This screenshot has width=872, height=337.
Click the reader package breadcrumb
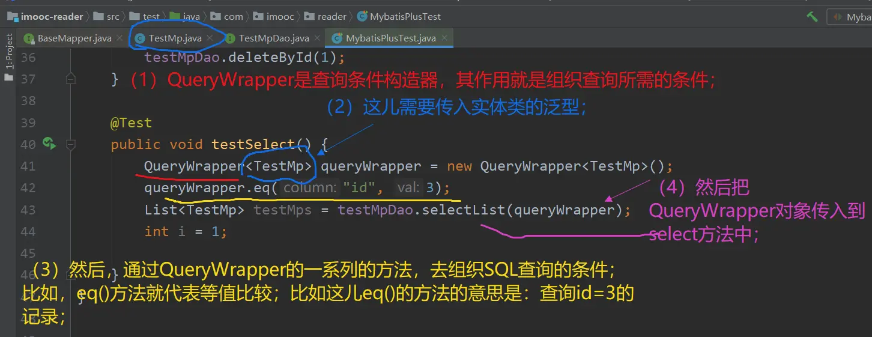point(325,16)
